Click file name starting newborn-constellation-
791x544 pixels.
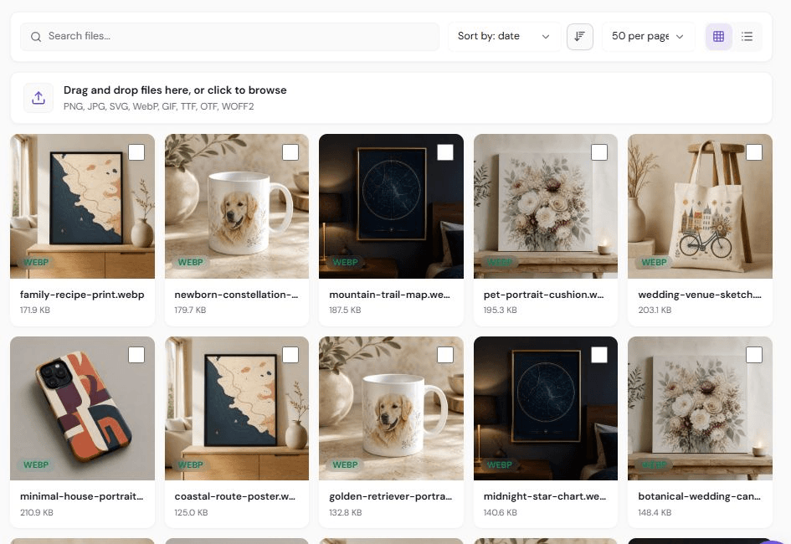click(236, 295)
